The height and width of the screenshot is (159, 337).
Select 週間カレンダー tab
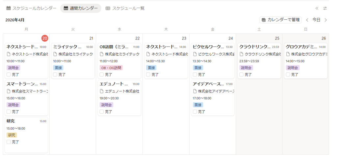click(x=80, y=8)
